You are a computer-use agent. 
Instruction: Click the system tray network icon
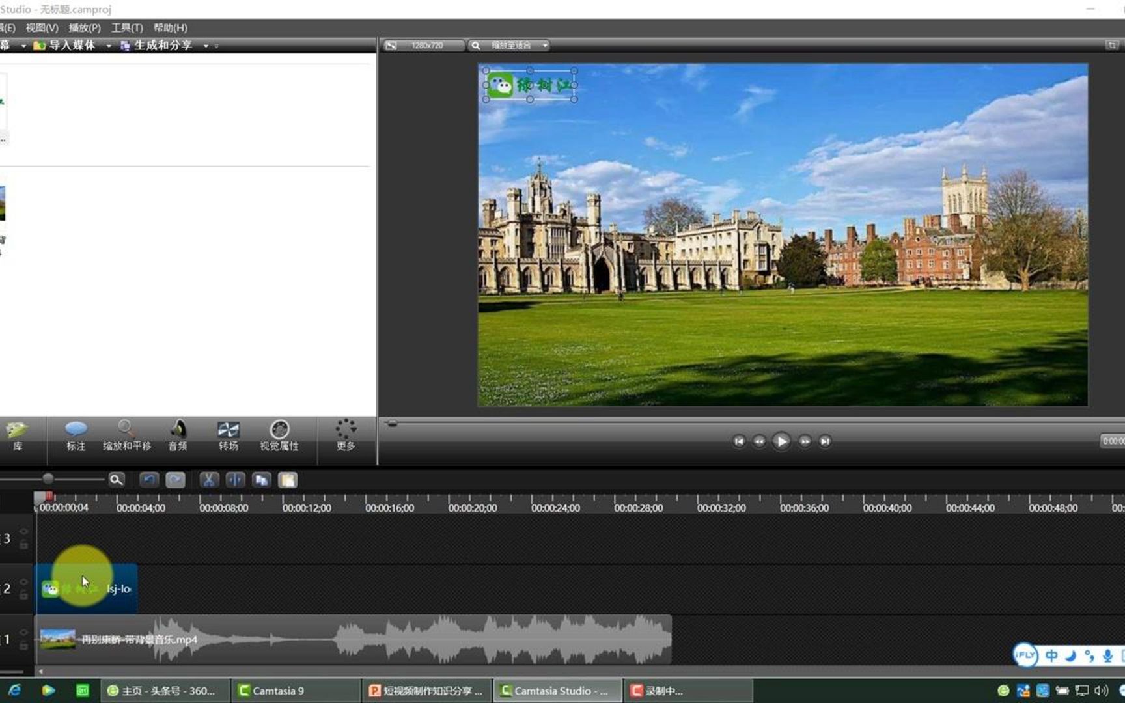click(1082, 691)
